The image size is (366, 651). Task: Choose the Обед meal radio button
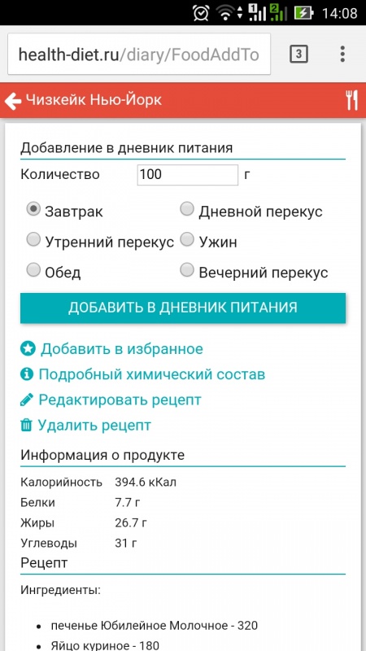33,270
